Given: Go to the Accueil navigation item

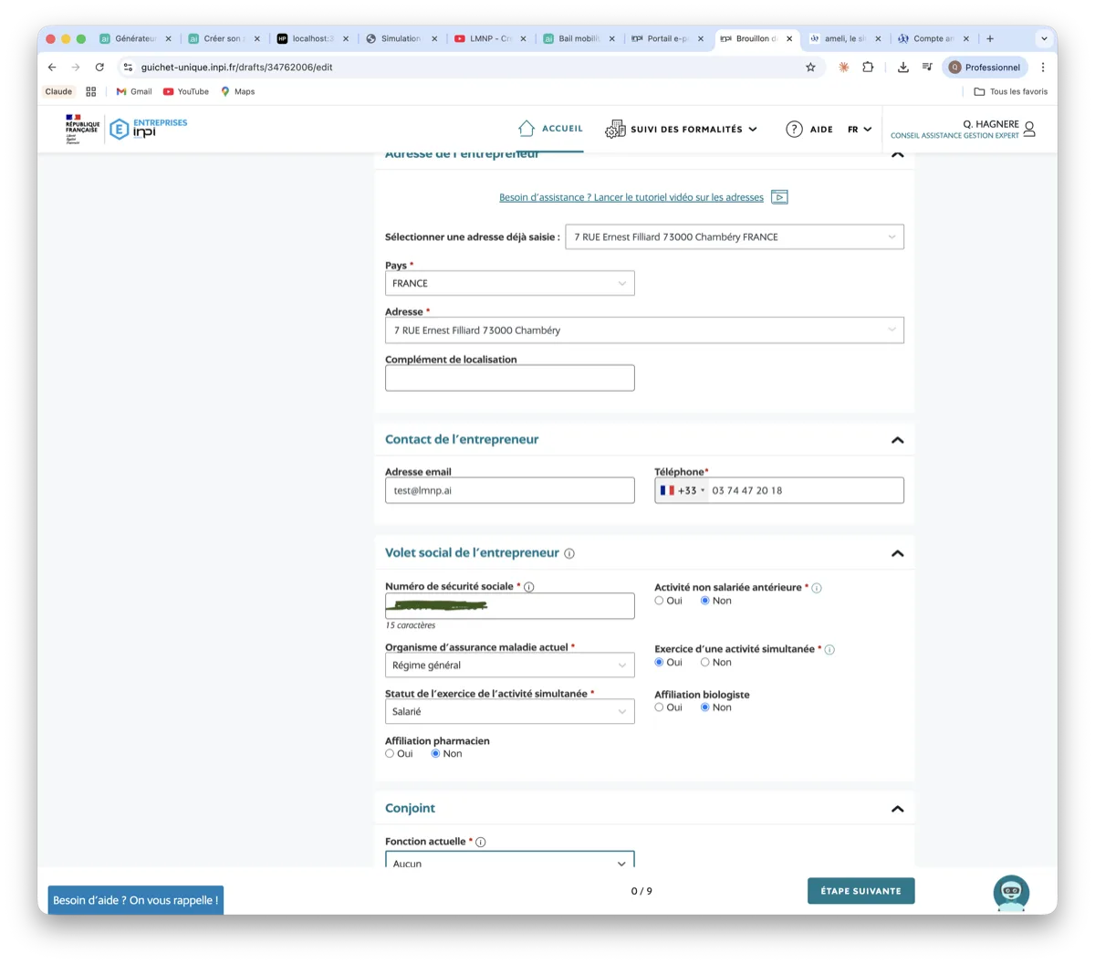Looking at the screenshot, I should tap(550, 129).
